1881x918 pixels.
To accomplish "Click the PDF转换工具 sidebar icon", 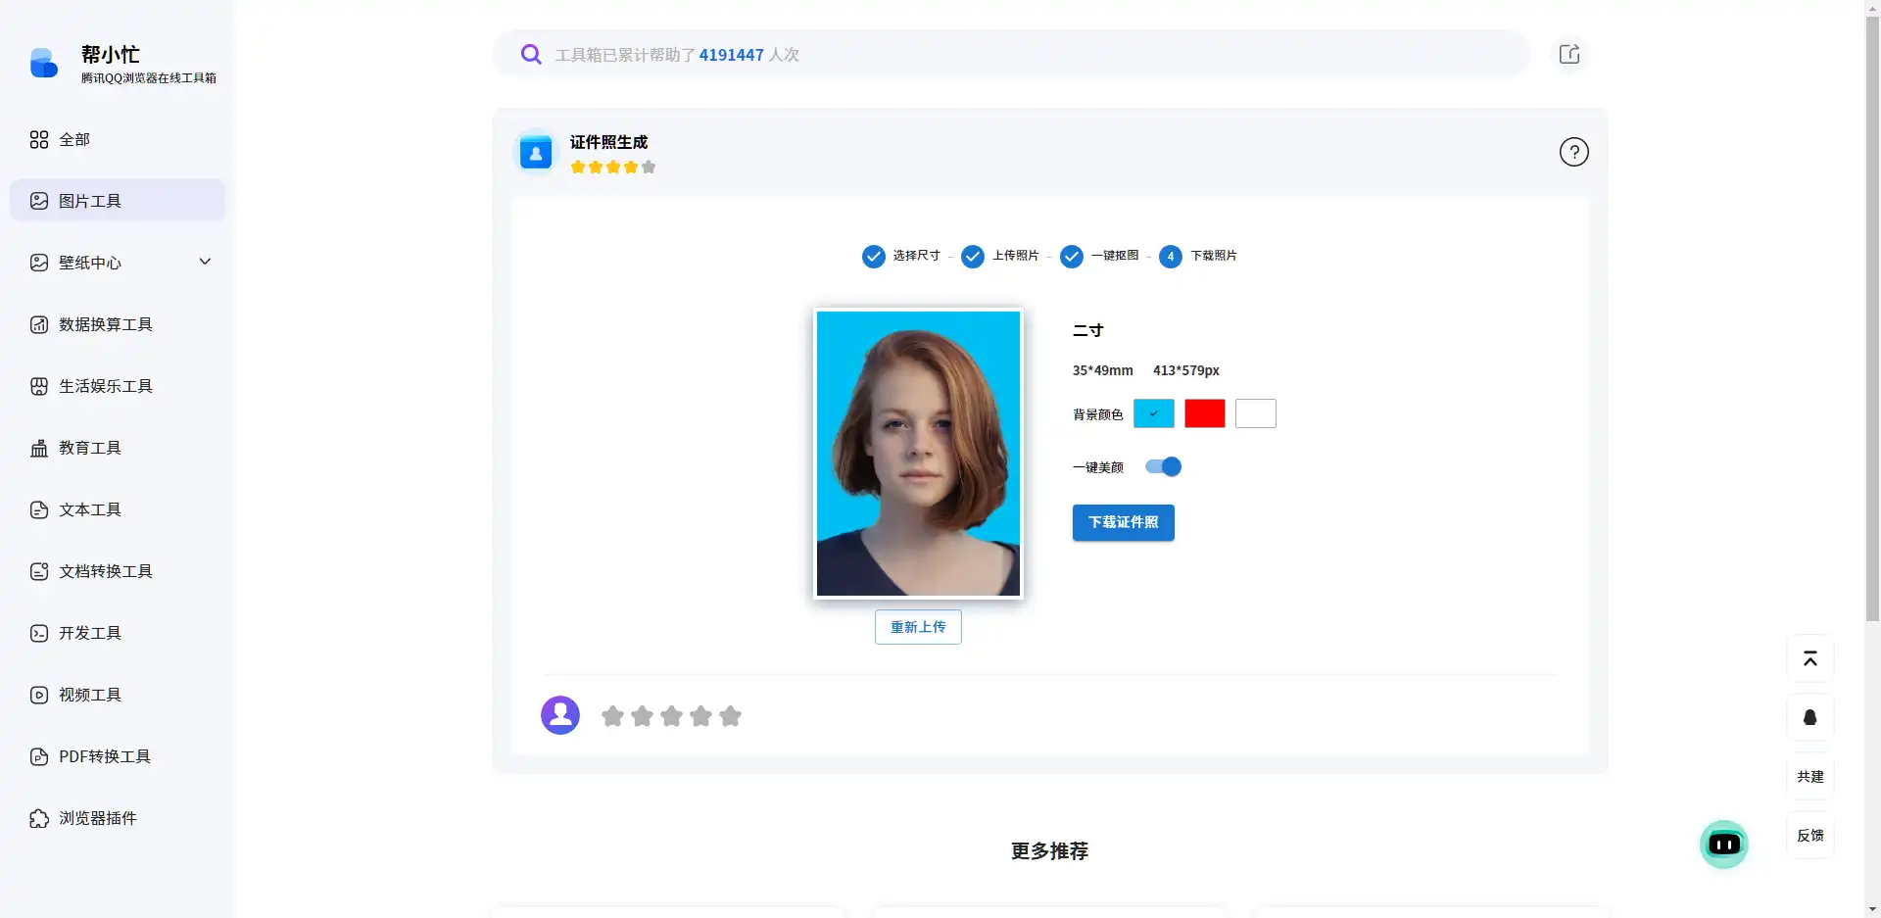I will (39, 756).
